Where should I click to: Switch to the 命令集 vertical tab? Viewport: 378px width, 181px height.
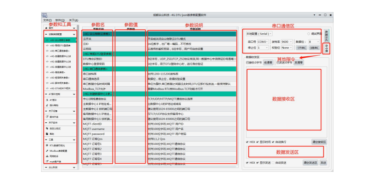[x=327, y=48]
